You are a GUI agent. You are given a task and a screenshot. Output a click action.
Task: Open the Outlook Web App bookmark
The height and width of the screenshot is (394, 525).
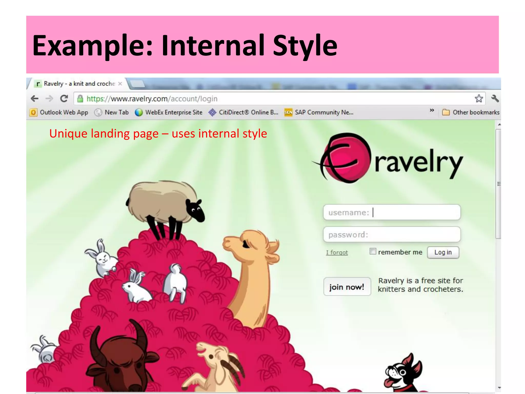click(x=59, y=112)
